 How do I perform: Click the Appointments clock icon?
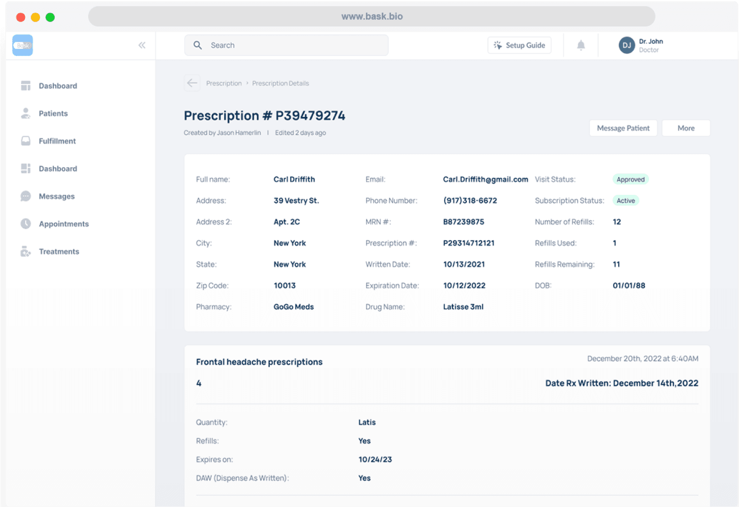pos(25,224)
